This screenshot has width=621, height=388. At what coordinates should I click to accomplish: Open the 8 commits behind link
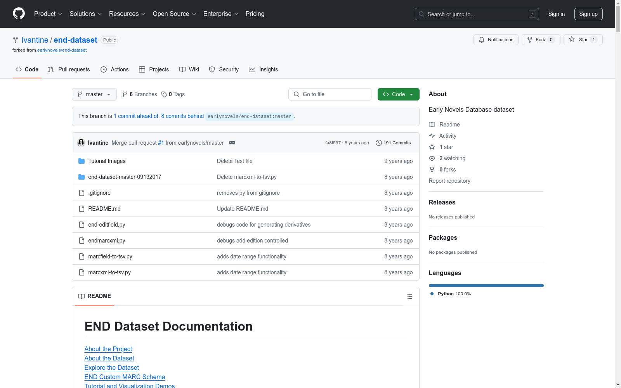[x=182, y=116]
